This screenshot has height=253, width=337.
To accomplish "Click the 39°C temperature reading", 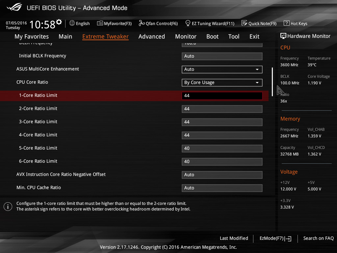I will (x=312, y=65).
